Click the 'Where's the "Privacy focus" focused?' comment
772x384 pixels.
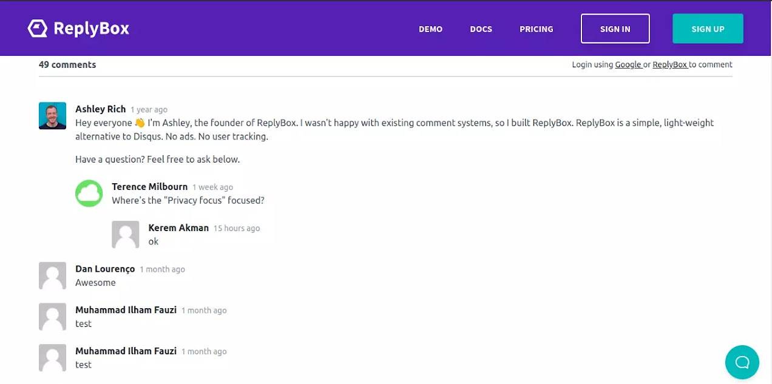pos(188,200)
